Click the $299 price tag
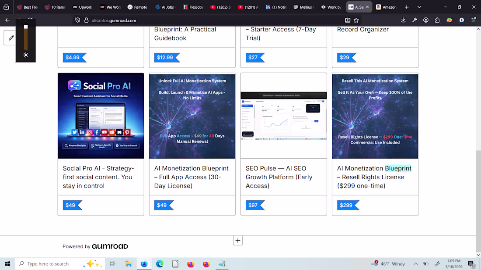This screenshot has height=270, width=481. pos(348,205)
